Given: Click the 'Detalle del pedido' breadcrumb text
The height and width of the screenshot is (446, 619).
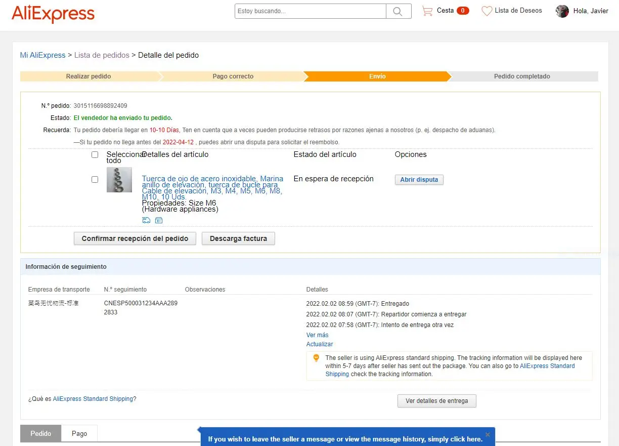Looking at the screenshot, I should pyautogui.click(x=168, y=55).
